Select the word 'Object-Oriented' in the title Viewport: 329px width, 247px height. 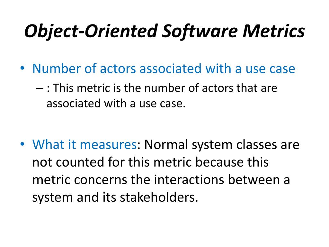[91, 32]
